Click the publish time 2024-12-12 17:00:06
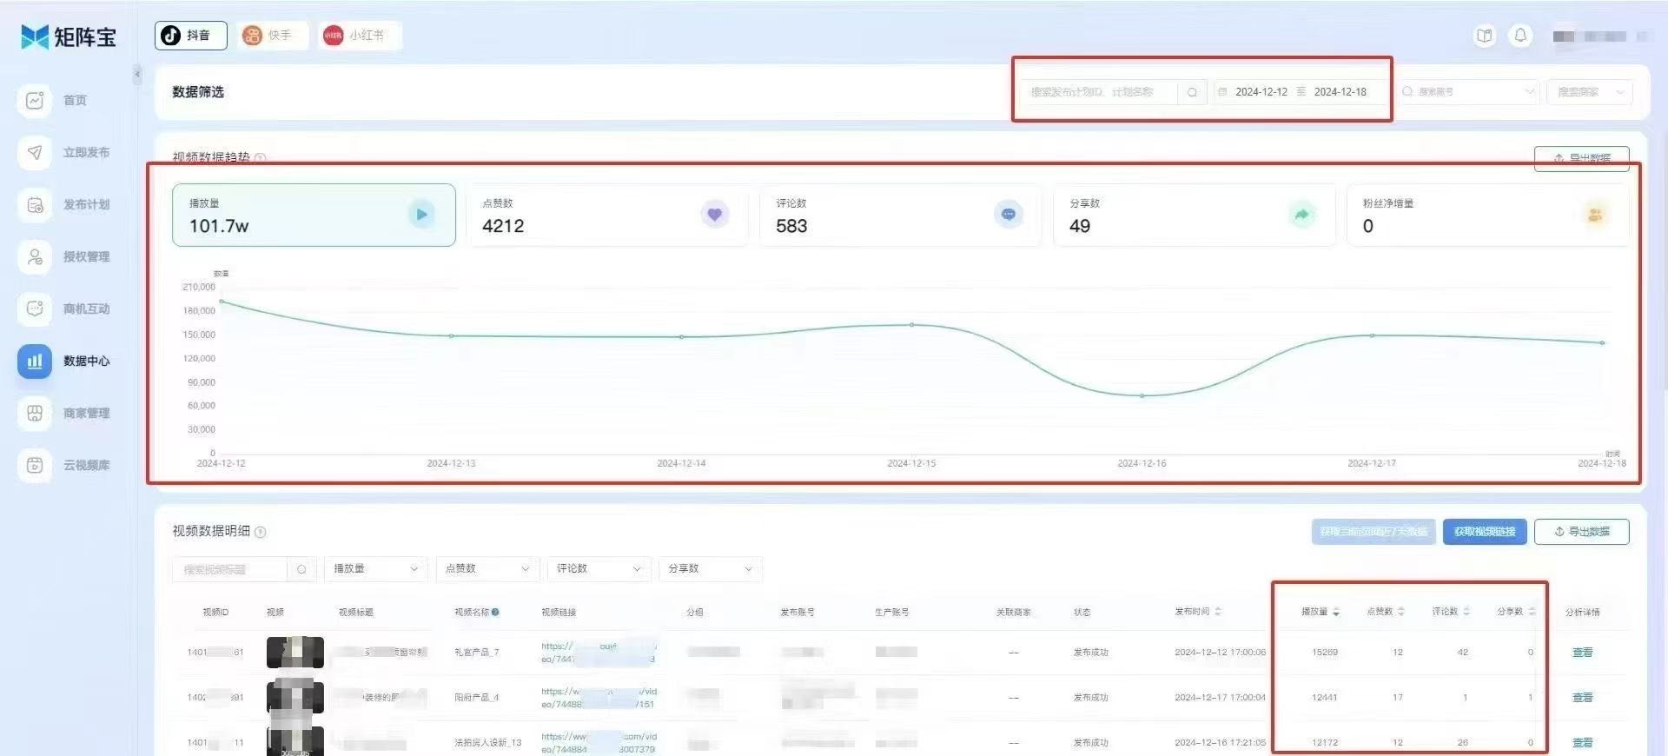The width and height of the screenshot is (1668, 756). coord(1220,653)
